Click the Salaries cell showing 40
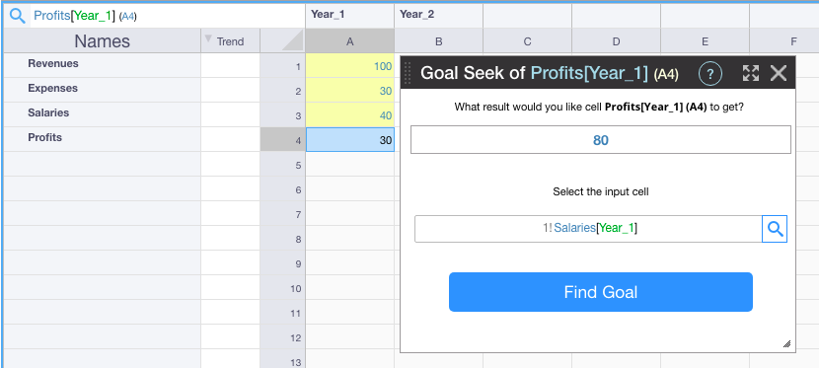Image resolution: width=819 pixels, height=368 pixels. (x=350, y=115)
